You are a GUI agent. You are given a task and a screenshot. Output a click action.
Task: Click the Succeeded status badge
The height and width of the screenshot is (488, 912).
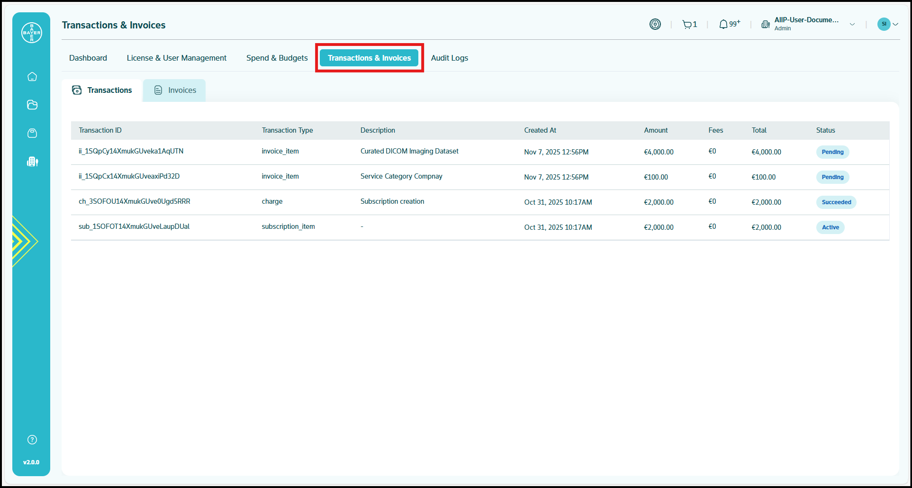pos(836,202)
